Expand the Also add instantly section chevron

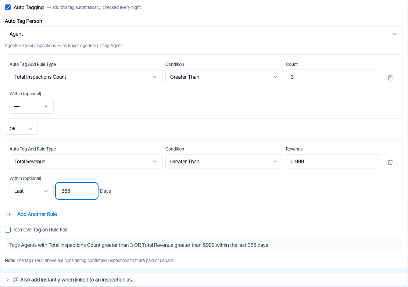8,280
